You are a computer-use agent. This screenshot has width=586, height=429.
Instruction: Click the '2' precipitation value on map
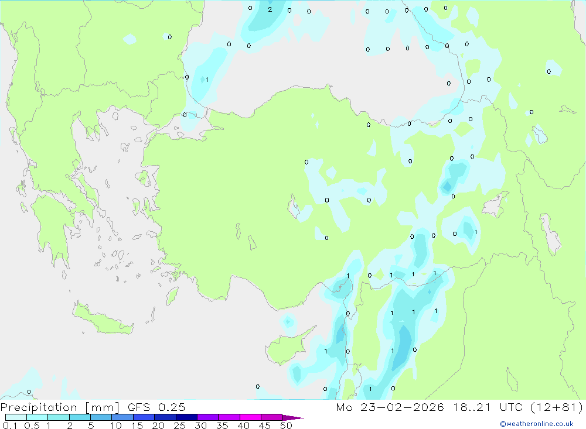(270, 9)
